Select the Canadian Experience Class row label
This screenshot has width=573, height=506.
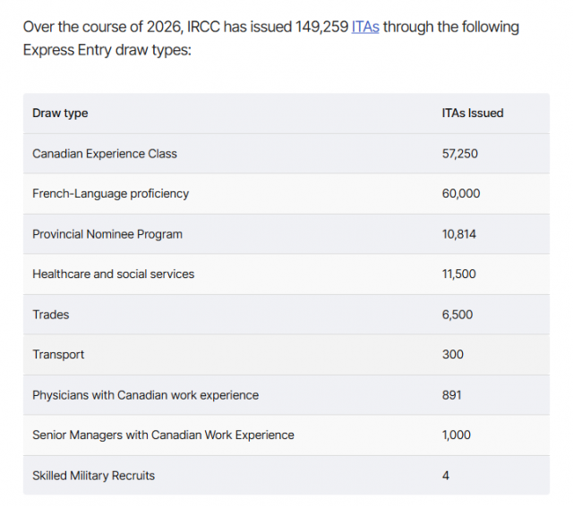[105, 154]
